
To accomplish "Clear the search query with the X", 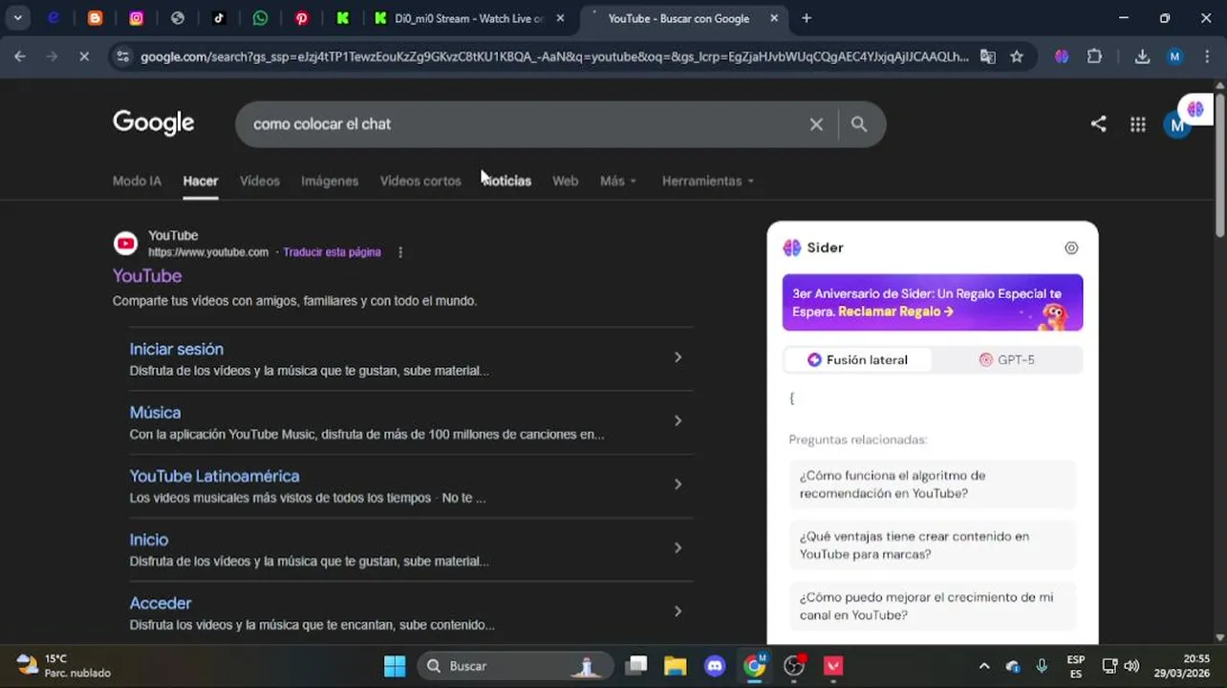I will pyautogui.click(x=816, y=124).
